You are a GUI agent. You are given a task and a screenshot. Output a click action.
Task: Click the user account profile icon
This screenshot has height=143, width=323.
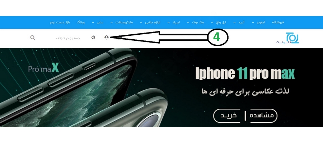[106, 37]
